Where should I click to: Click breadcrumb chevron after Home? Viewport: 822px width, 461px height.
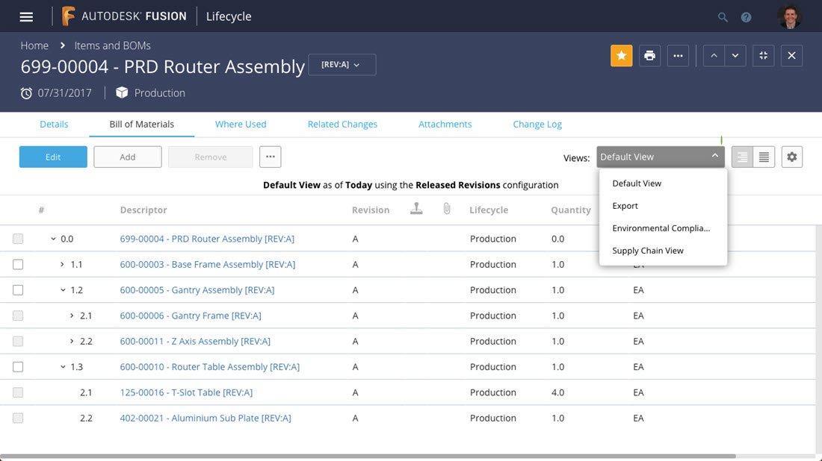tap(62, 46)
